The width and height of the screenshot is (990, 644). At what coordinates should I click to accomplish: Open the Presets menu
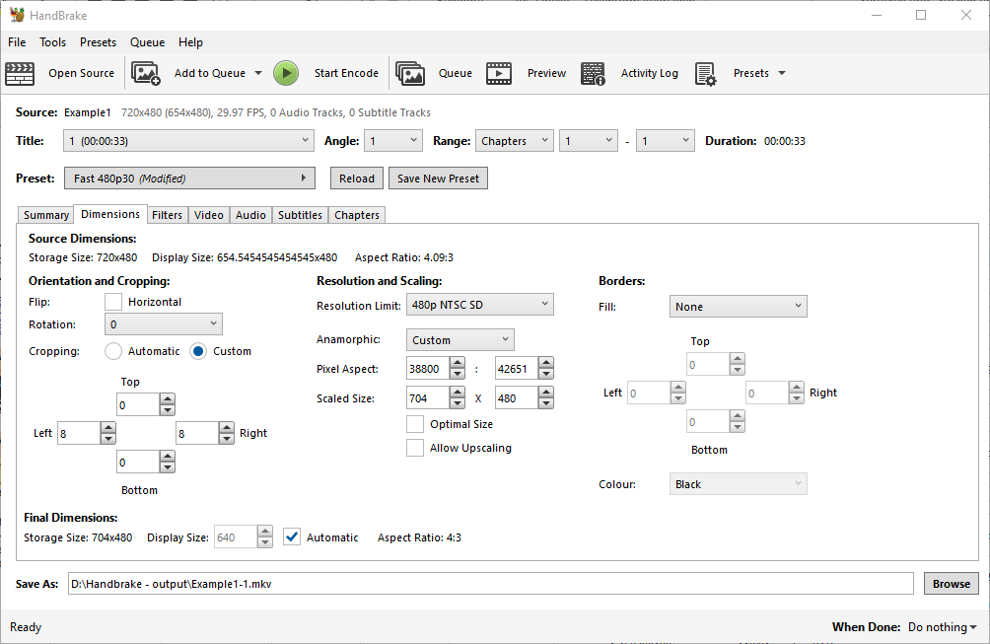point(98,42)
